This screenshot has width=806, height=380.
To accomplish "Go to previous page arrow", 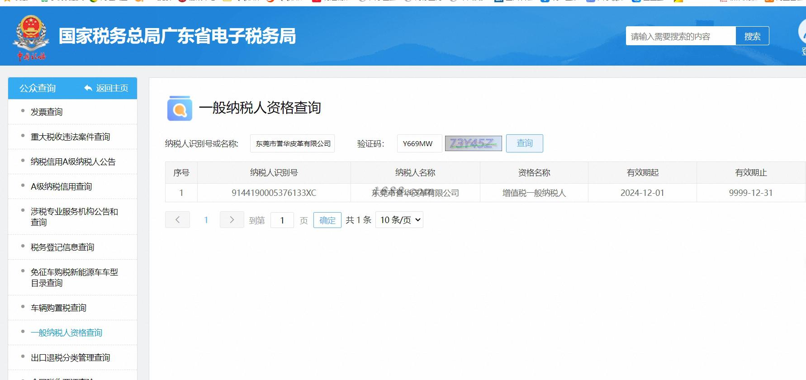I will tap(177, 220).
